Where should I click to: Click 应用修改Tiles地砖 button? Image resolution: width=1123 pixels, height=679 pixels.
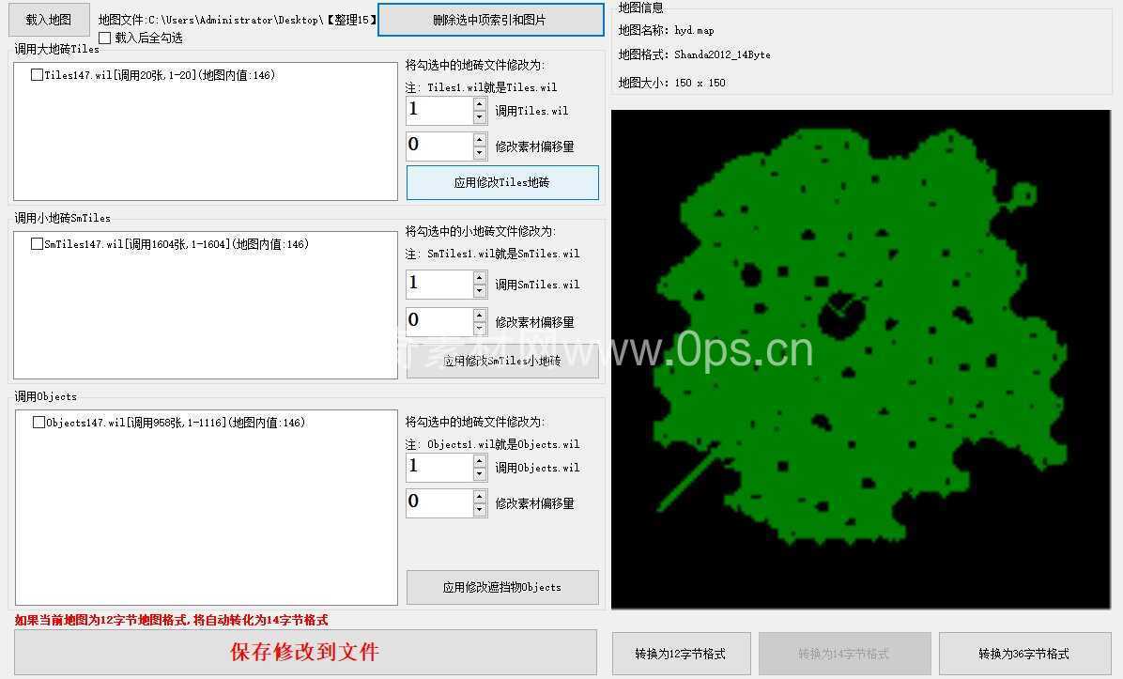502,182
